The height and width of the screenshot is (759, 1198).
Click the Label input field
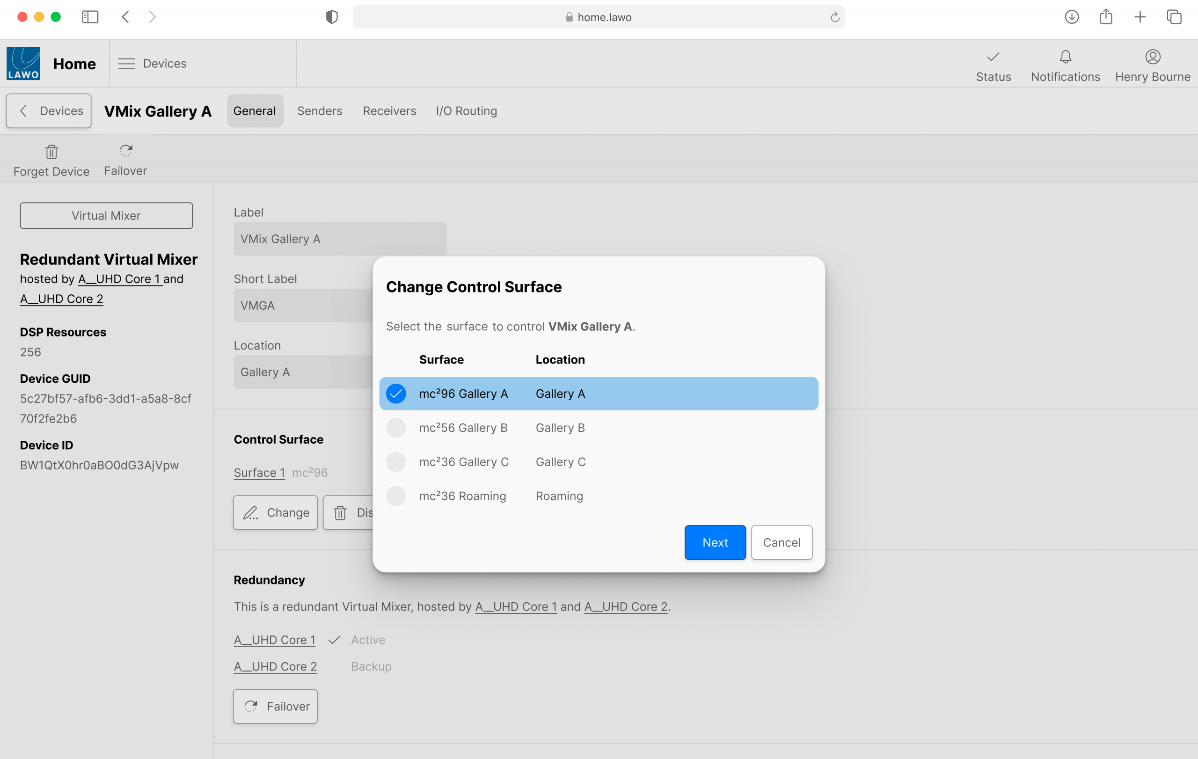340,239
